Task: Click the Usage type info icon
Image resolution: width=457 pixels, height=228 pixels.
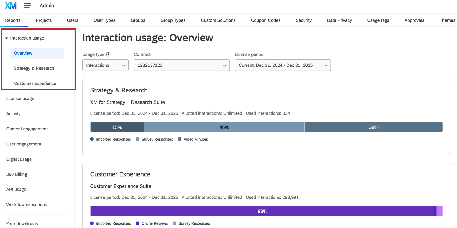Action: click(x=108, y=54)
